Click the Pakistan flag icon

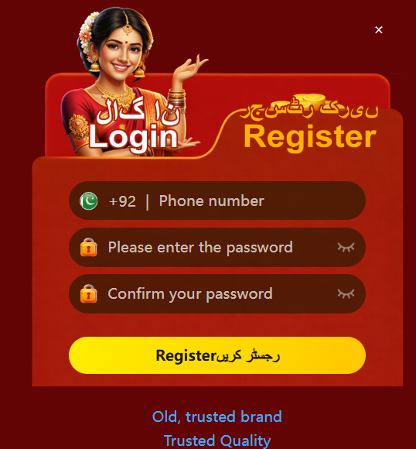coord(88,201)
